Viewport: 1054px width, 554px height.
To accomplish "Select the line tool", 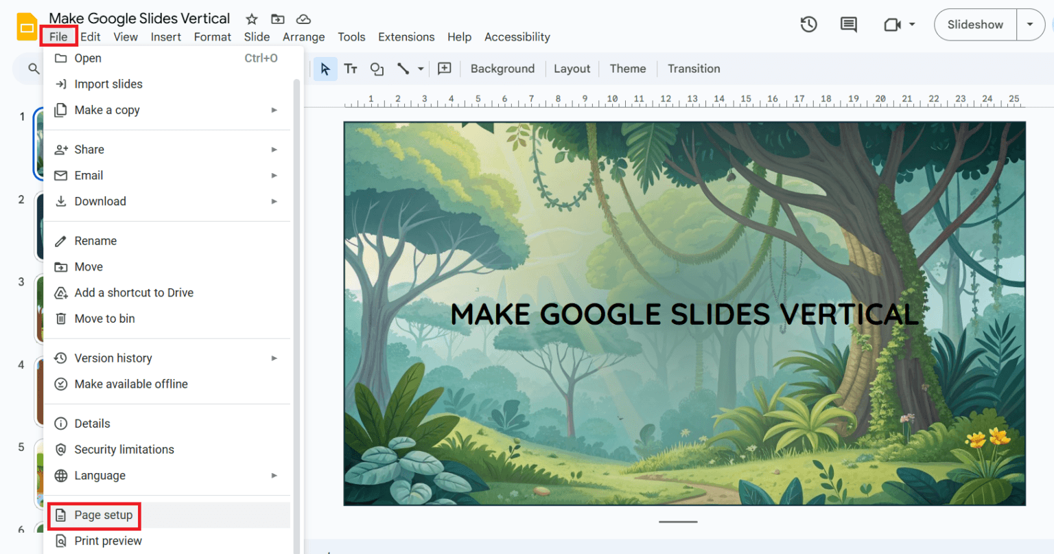I will pyautogui.click(x=403, y=69).
